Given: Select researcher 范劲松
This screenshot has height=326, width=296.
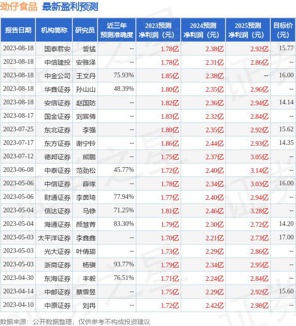Looking at the screenshot, I should [86, 170].
